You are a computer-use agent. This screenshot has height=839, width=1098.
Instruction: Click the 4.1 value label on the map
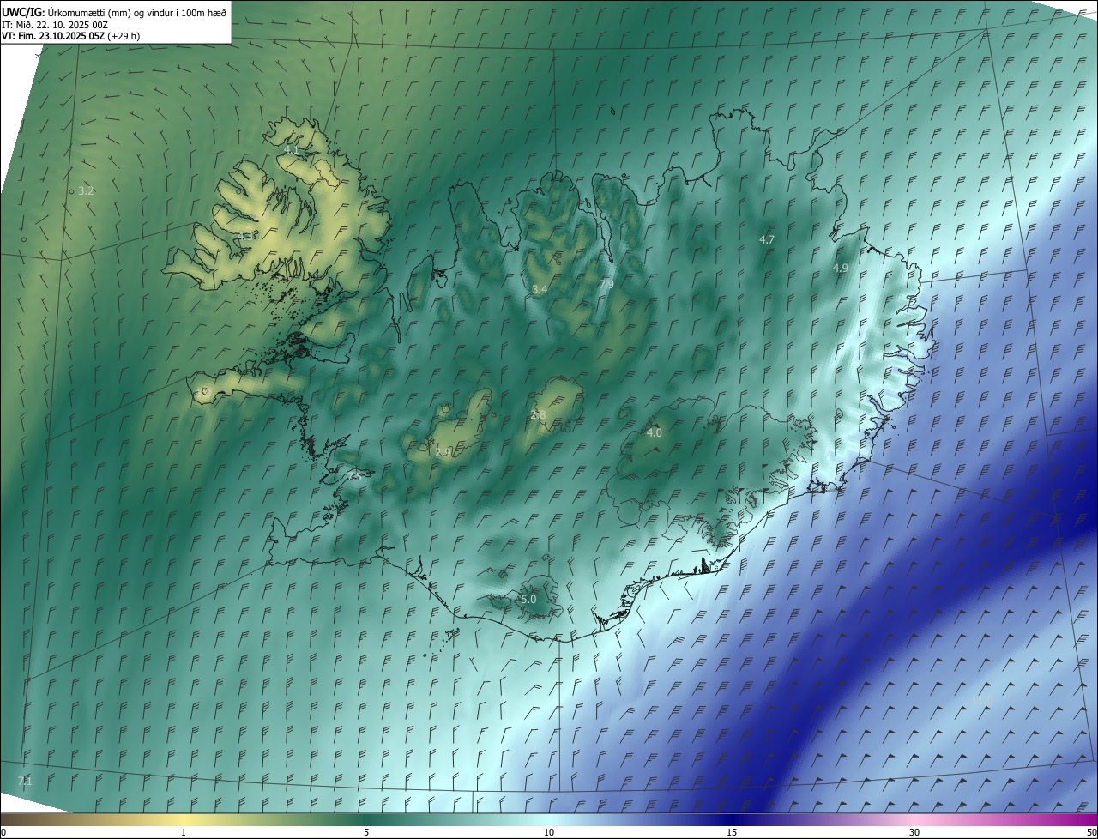tap(291, 150)
